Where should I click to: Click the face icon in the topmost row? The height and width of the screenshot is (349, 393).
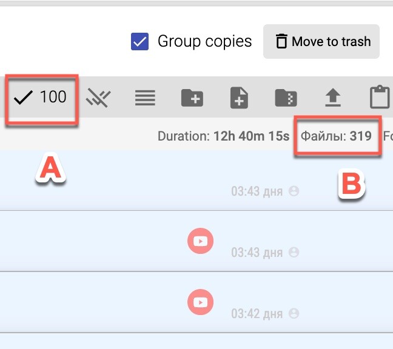[x=294, y=191]
